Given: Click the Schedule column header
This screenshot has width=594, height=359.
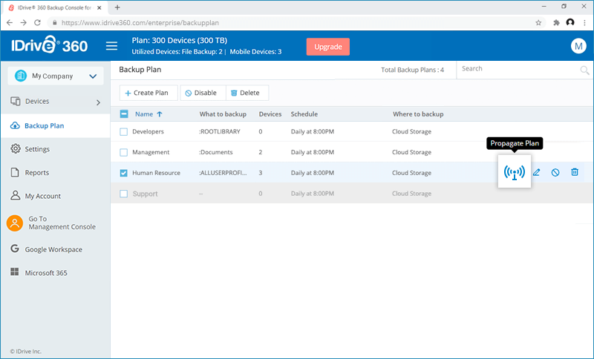Looking at the screenshot, I should [304, 114].
